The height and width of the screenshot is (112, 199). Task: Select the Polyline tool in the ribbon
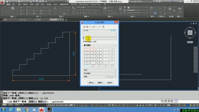[8, 8]
